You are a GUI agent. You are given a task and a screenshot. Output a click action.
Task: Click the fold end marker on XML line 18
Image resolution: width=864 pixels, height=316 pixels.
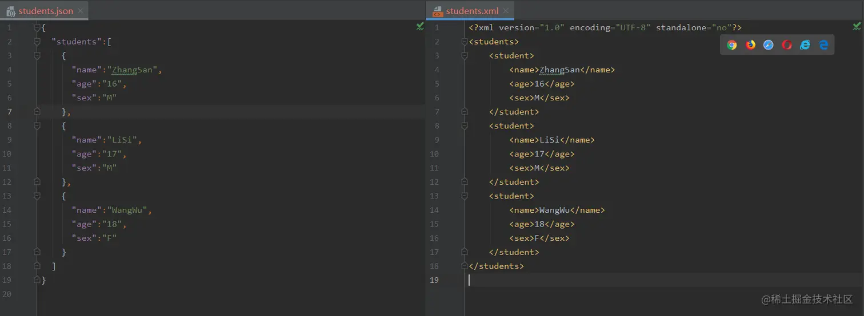coord(464,266)
